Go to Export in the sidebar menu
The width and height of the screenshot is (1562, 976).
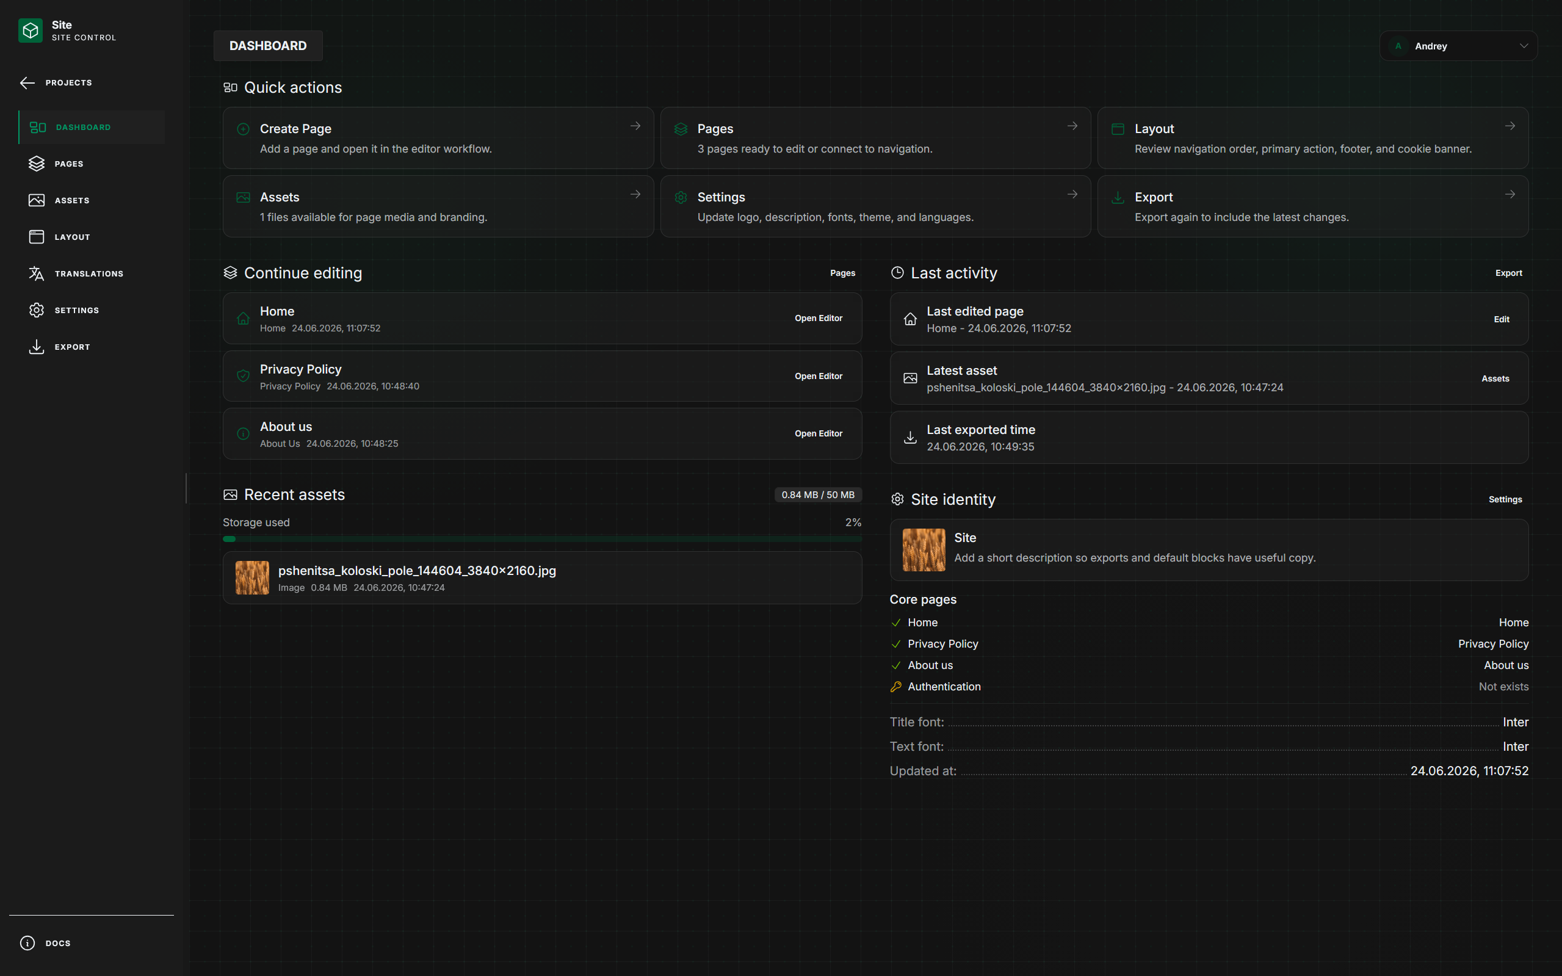click(92, 347)
